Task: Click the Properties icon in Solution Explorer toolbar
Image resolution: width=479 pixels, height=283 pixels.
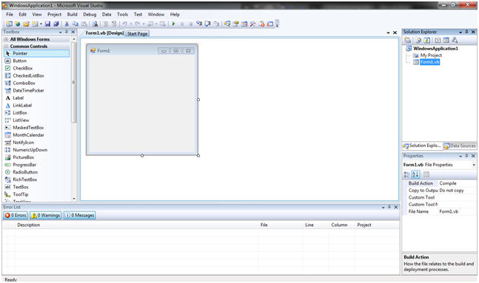Action: coord(407,40)
